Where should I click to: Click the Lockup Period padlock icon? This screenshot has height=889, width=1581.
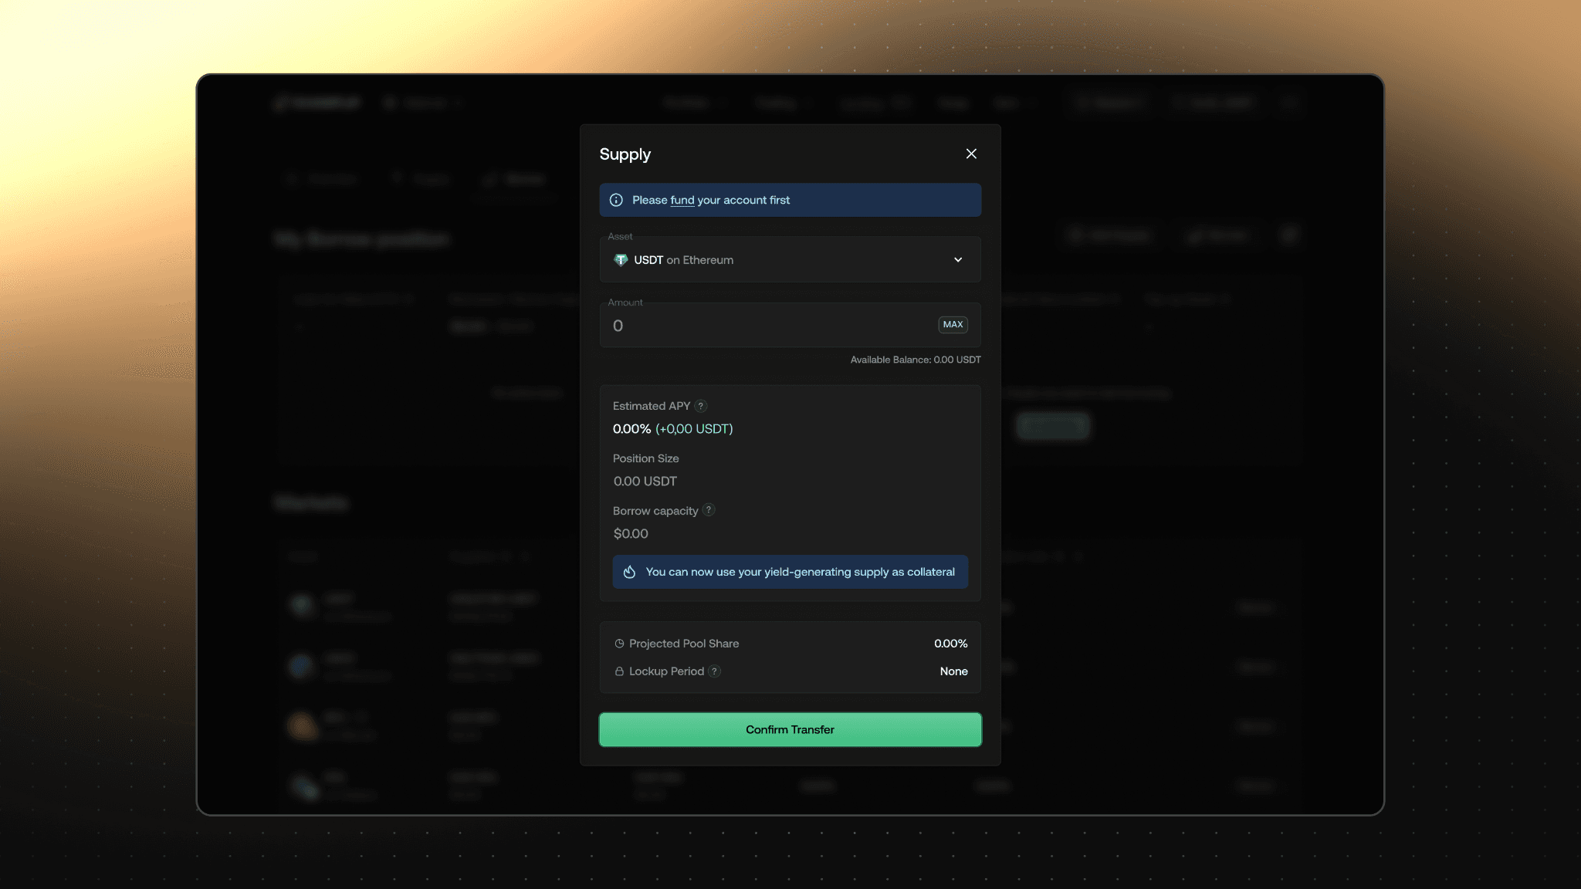click(x=619, y=671)
